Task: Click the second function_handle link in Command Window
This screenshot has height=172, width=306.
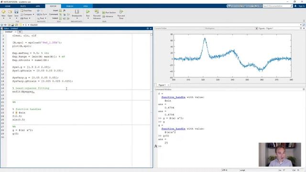Action: (173, 129)
